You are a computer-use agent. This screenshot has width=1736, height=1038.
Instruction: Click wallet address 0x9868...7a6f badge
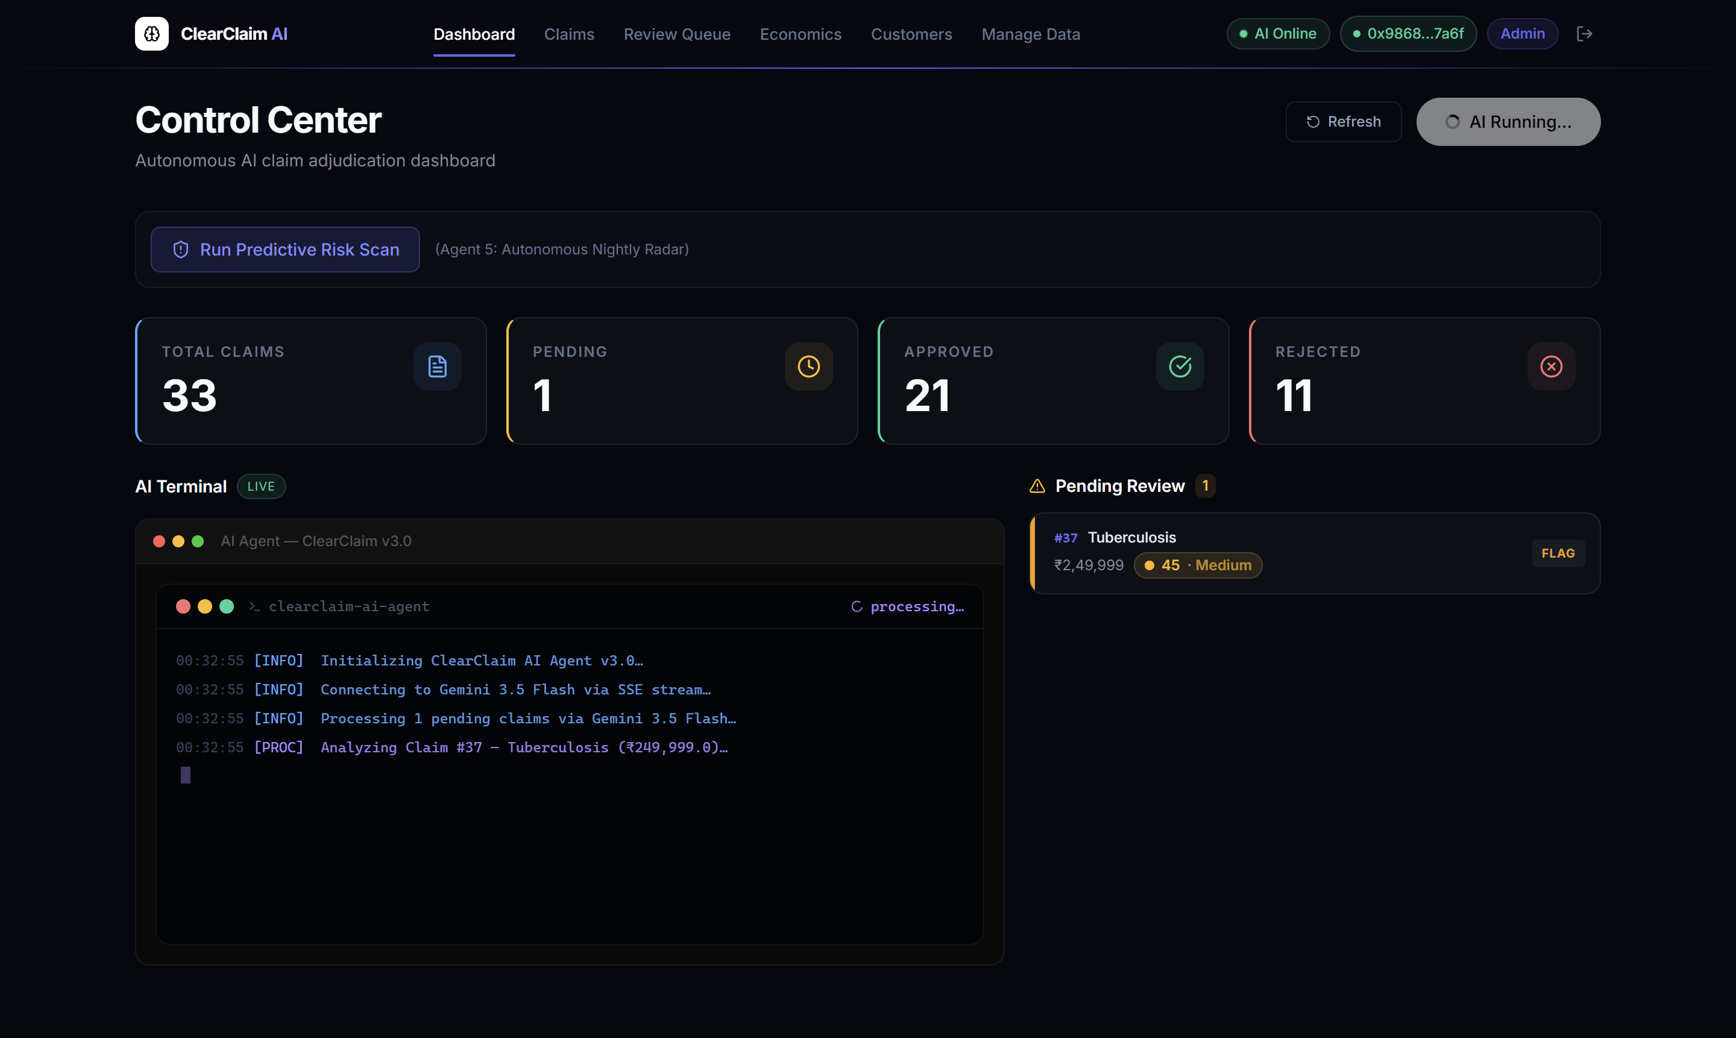pyautogui.click(x=1408, y=34)
